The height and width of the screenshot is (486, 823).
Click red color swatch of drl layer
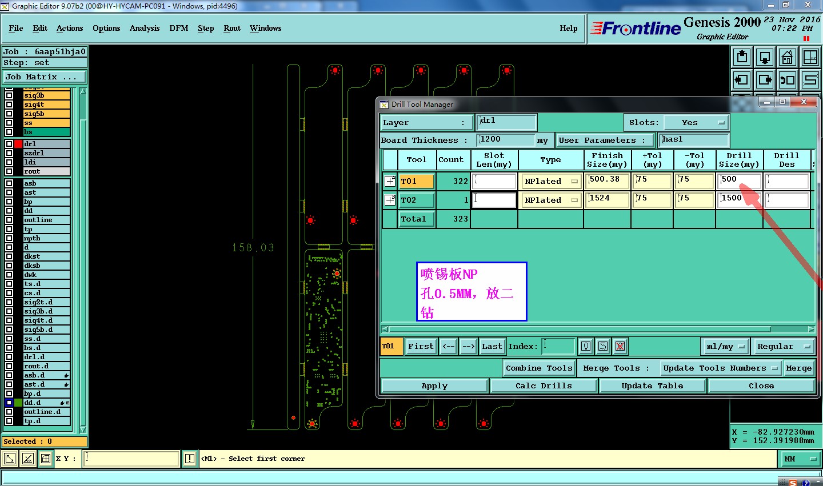18,144
